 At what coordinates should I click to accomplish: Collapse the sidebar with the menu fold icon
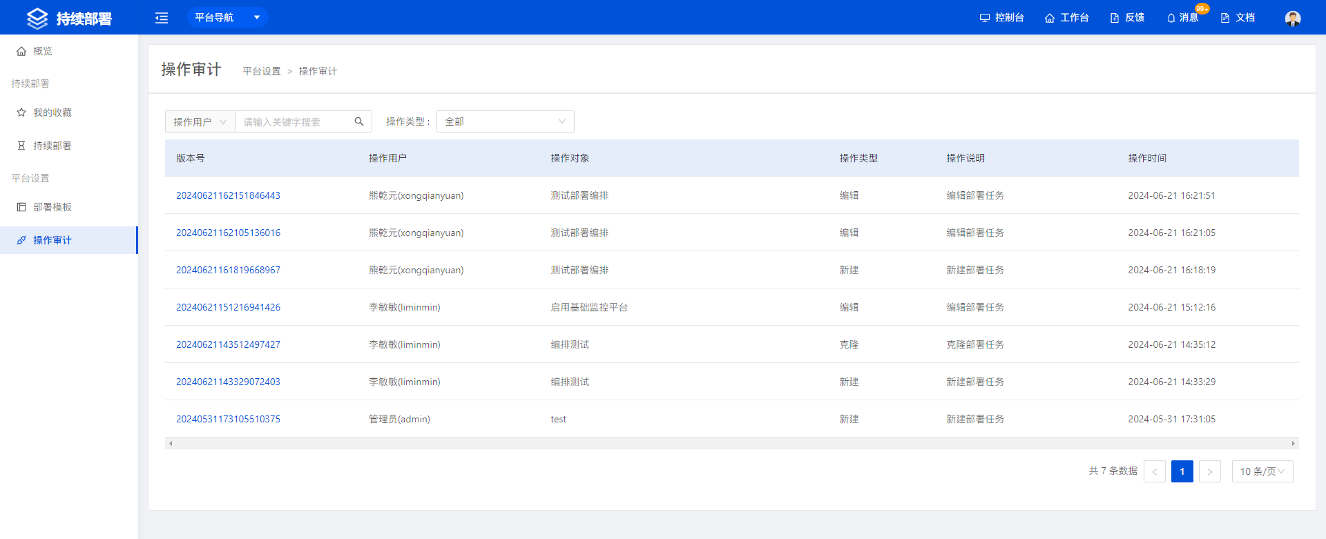pos(162,18)
